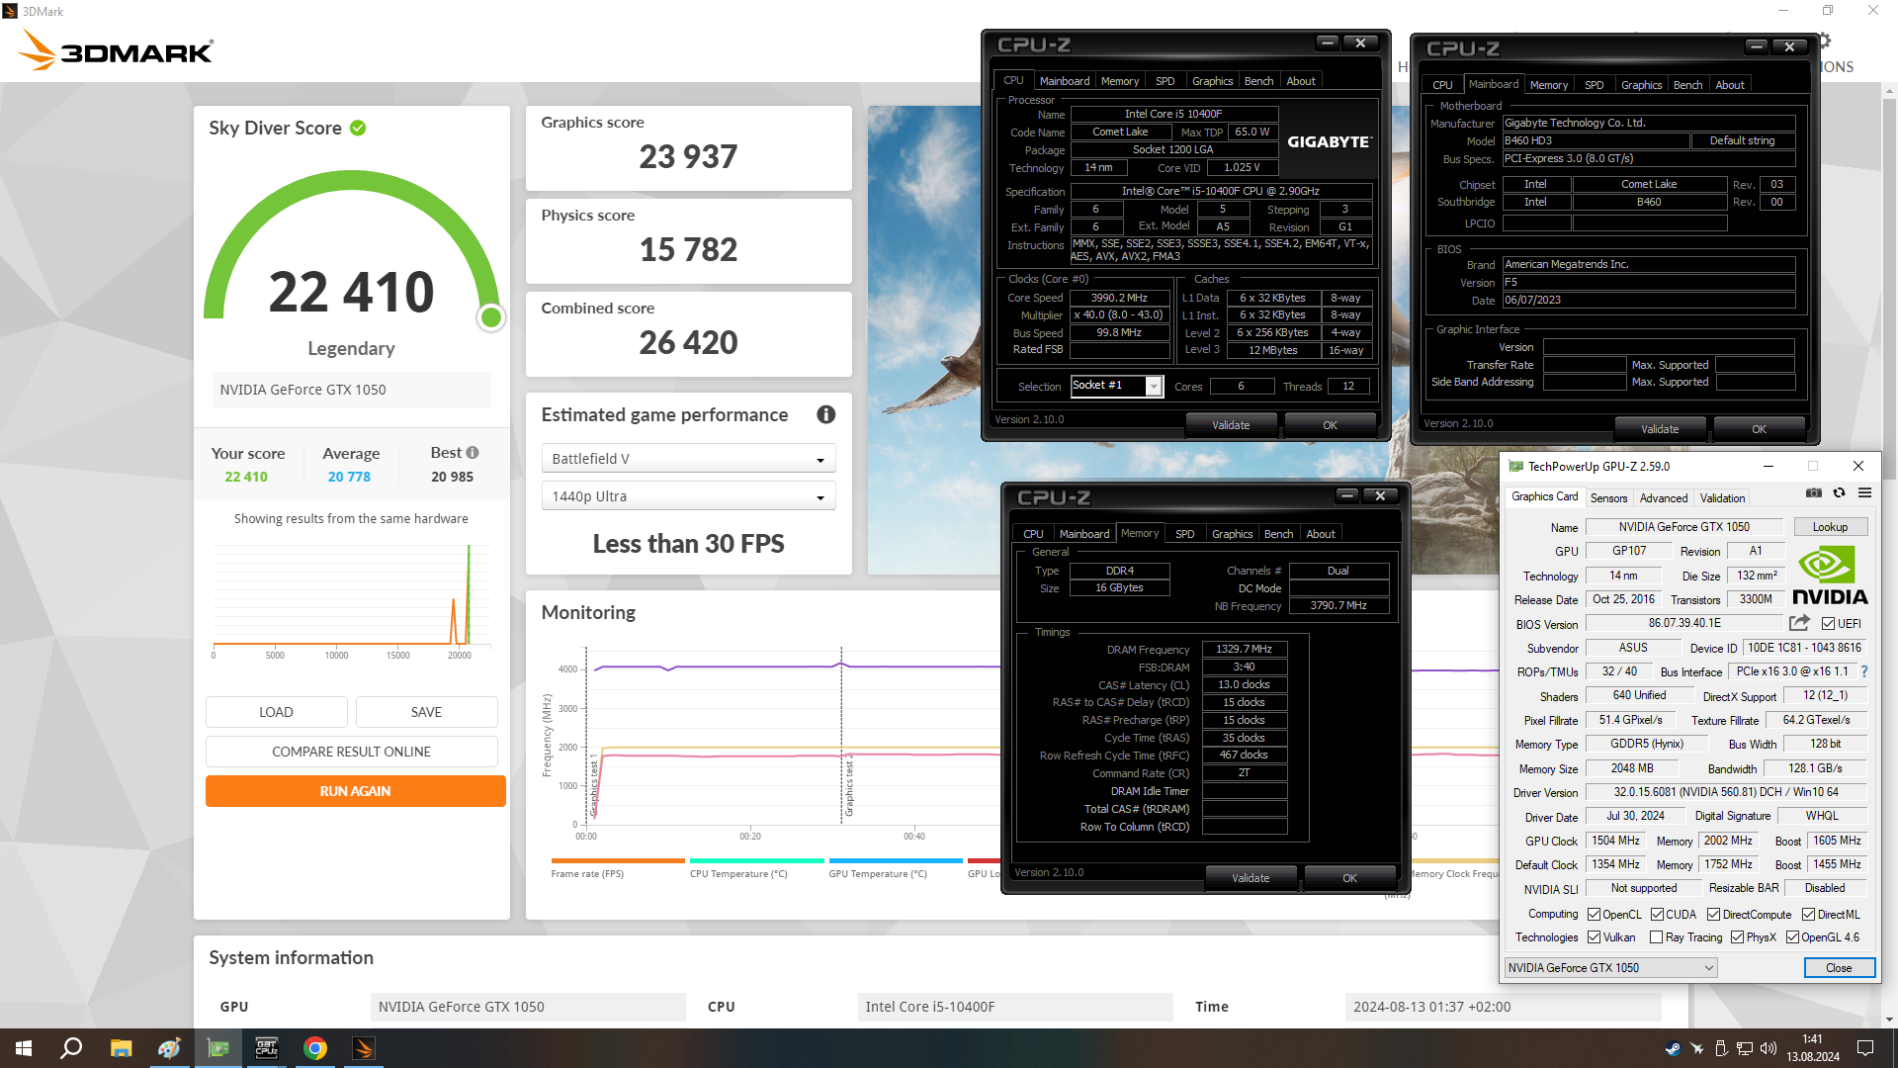Open the notification center icon
The image size is (1898, 1068).
point(1865,1048)
